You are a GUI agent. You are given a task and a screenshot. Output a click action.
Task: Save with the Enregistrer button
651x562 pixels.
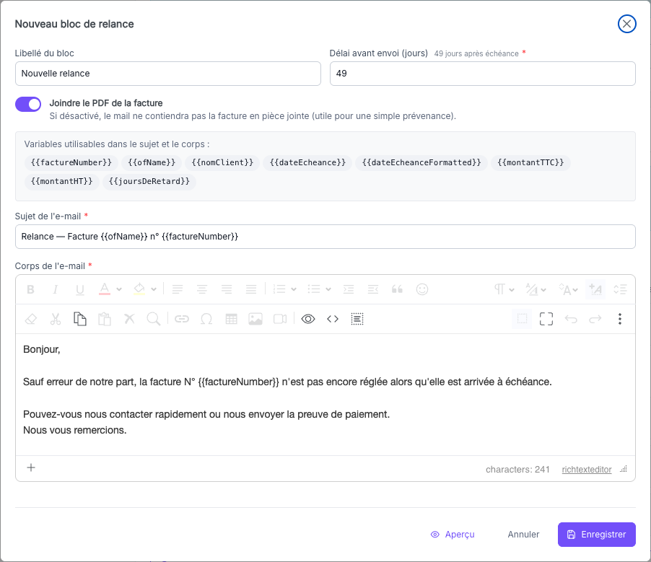click(597, 535)
